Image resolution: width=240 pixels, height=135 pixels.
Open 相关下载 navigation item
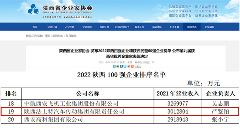[174, 27]
